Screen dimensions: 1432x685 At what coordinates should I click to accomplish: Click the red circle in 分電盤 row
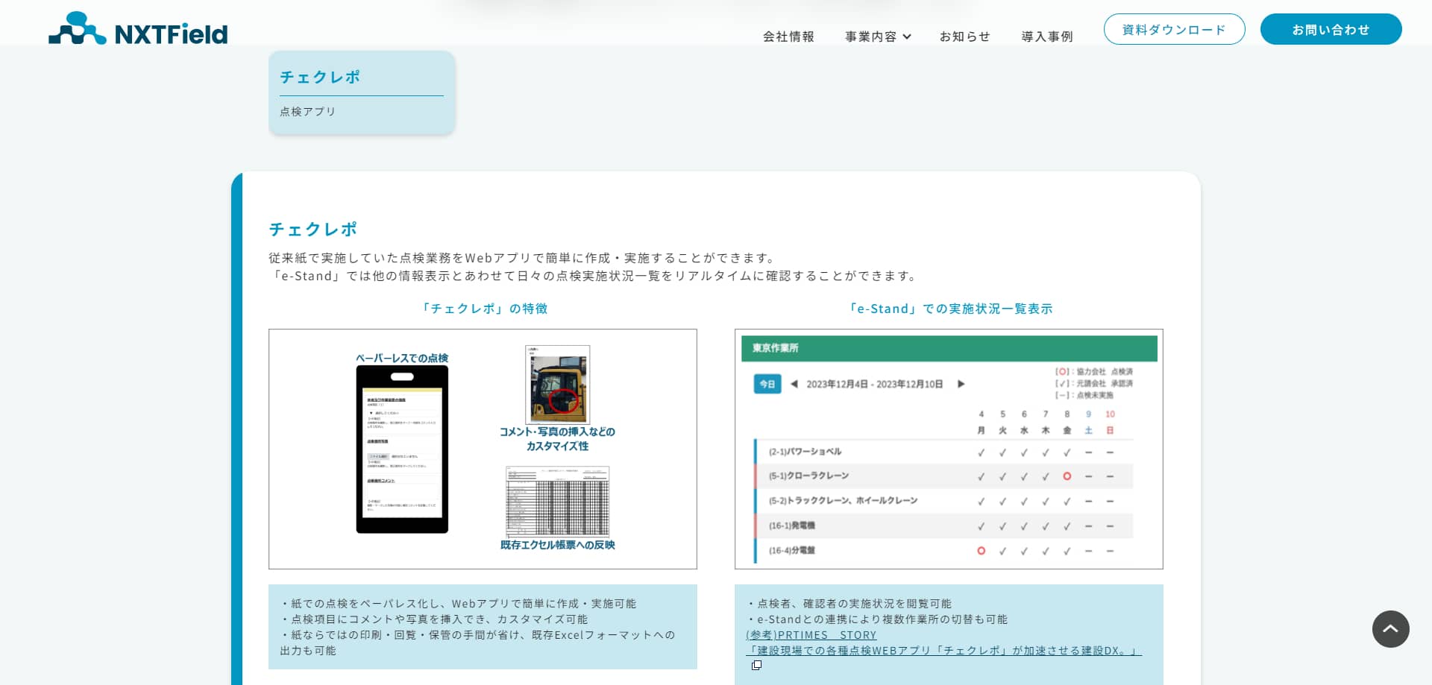[981, 551]
